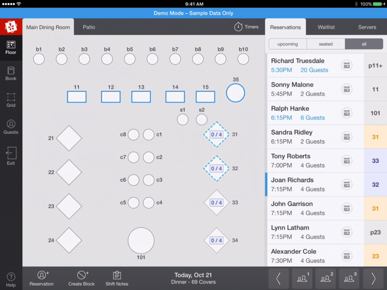Image resolution: width=387 pixels, height=290 pixels.
Task: Select party group 3 icon
Action: tap(349, 279)
